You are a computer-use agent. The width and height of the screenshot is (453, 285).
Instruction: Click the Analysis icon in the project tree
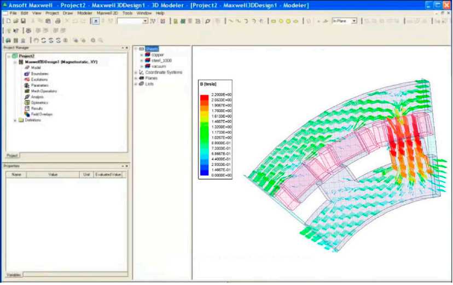tap(27, 97)
